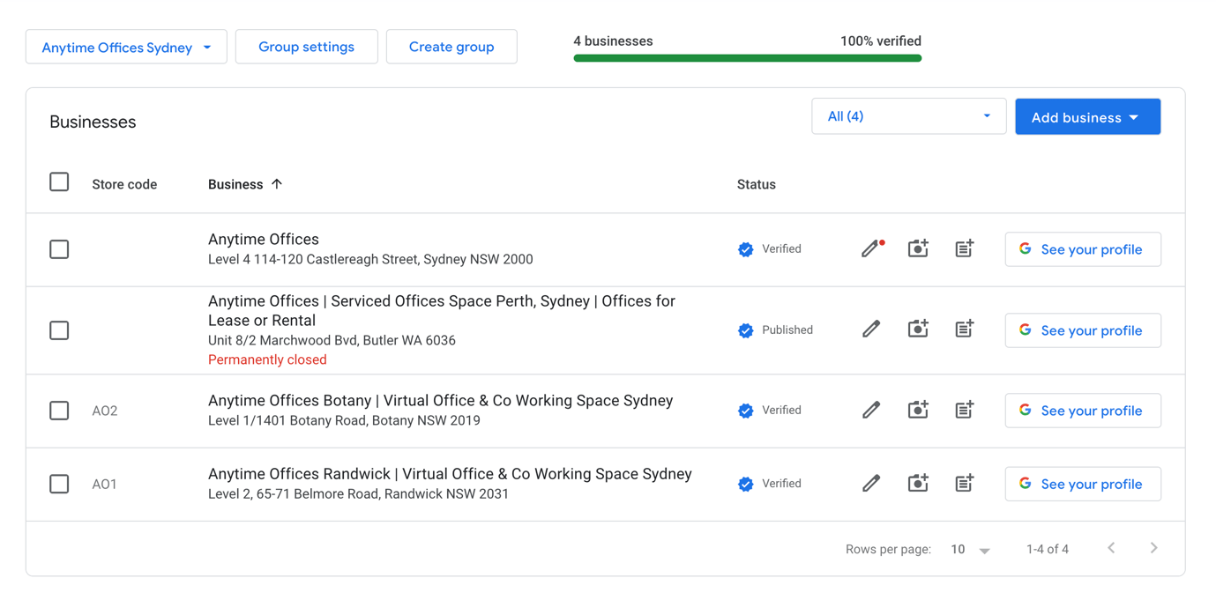The width and height of the screenshot is (1216, 600).
Task: See your profile for Castlereagh Street Anytime Offices
Action: click(1083, 249)
